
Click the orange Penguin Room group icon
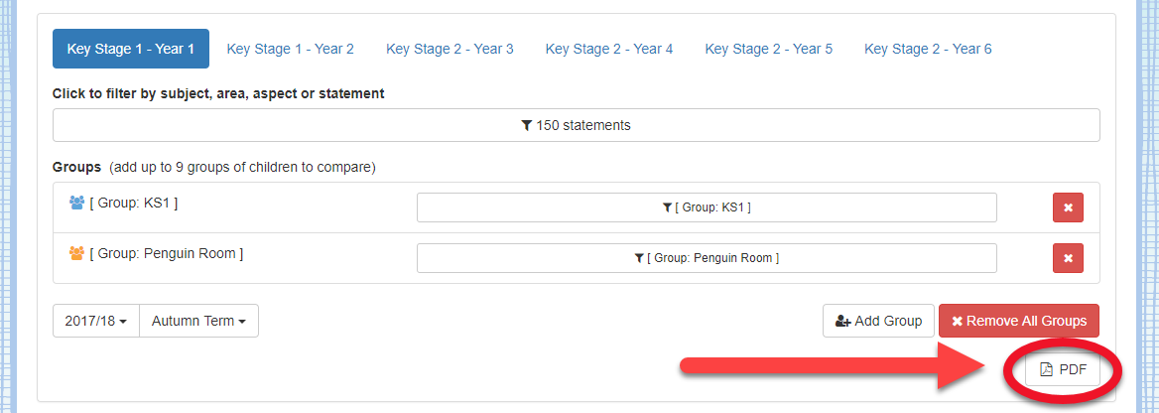click(x=76, y=253)
